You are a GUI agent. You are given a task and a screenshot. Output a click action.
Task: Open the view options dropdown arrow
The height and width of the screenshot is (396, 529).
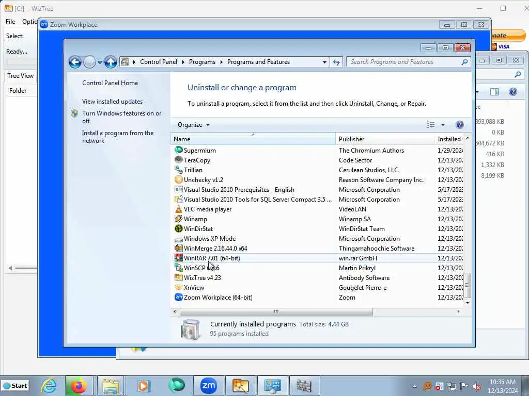[443, 125]
